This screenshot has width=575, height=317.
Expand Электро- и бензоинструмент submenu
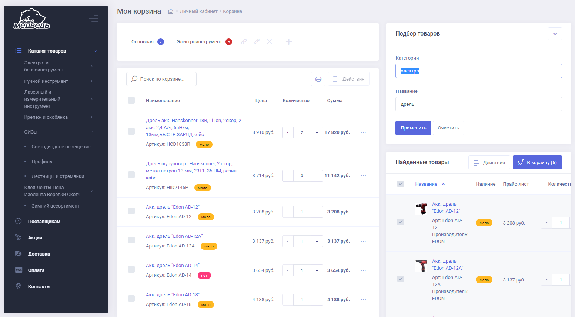pyautogui.click(x=91, y=66)
